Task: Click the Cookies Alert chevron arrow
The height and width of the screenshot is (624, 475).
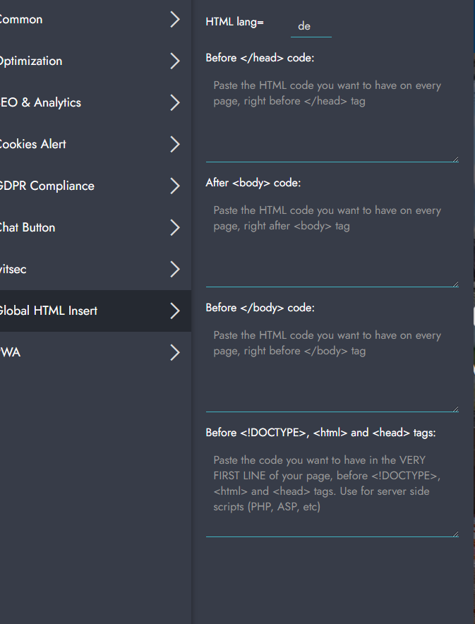Action: click(x=175, y=145)
